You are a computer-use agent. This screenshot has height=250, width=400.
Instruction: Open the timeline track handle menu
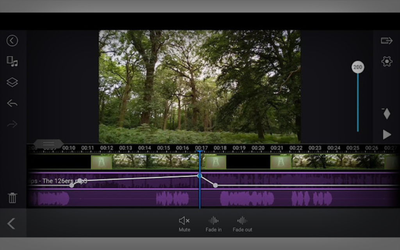point(48,144)
